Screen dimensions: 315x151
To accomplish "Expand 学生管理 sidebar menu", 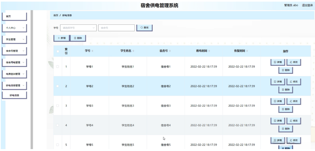I will 14,40.
